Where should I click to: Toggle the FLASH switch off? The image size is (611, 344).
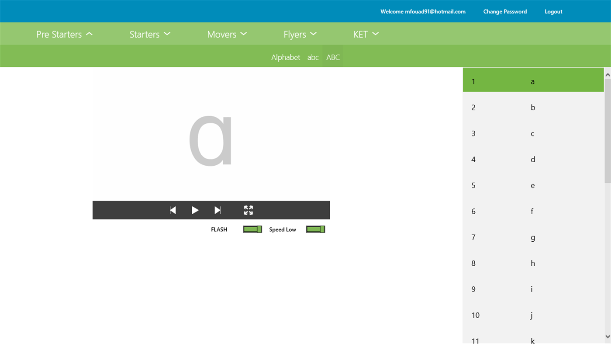click(x=252, y=229)
